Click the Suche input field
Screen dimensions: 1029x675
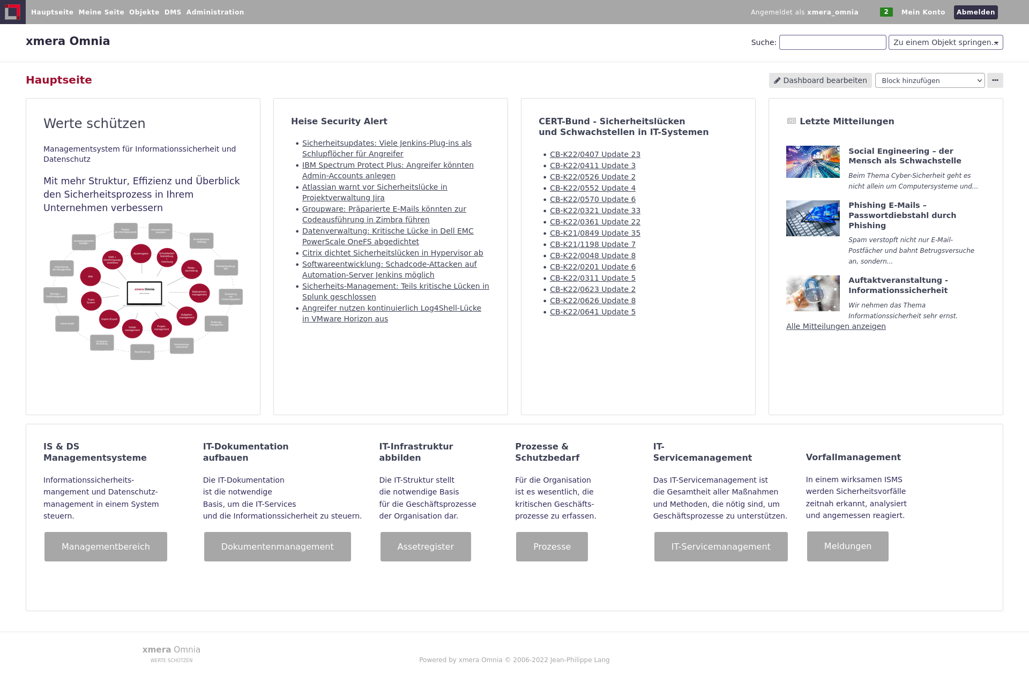tap(832, 41)
